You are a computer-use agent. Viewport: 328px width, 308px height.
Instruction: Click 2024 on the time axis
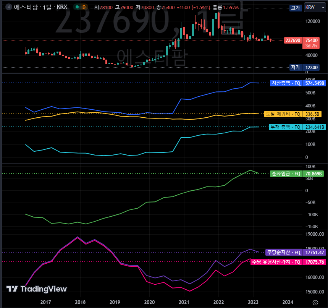(288, 302)
